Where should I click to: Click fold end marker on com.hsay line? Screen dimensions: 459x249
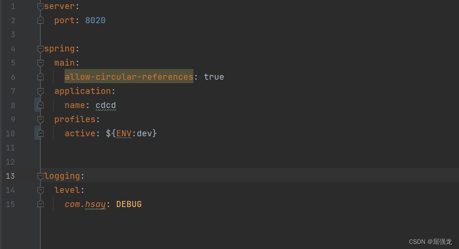(x=41, y=204)
